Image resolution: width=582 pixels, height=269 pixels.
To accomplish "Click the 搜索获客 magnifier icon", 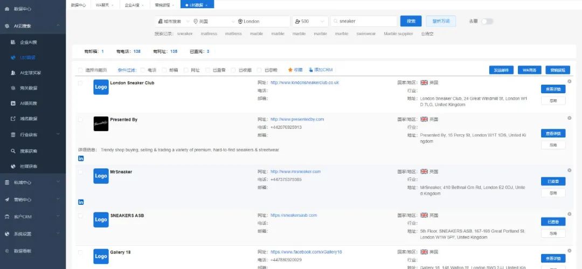I will 13,151.
